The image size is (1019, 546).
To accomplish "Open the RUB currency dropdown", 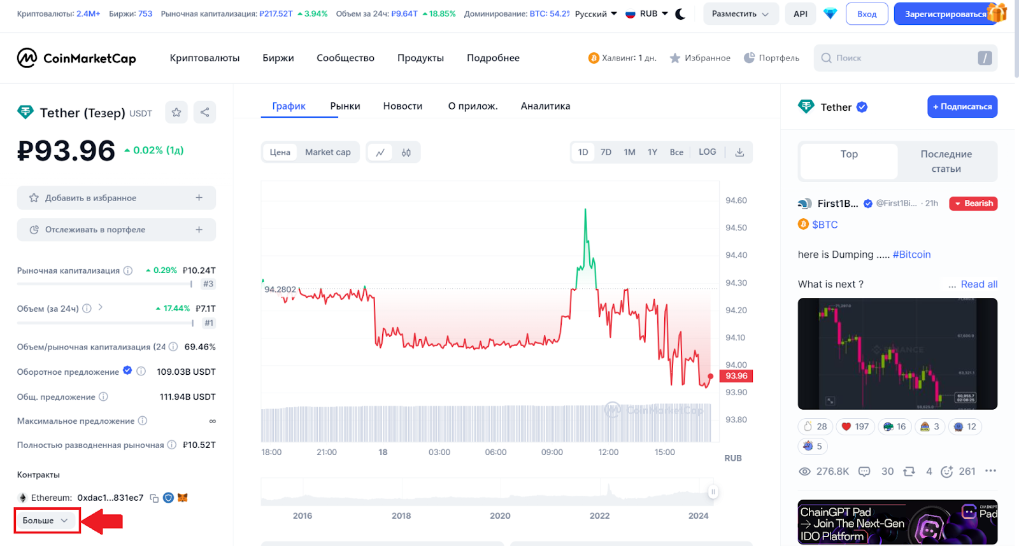I will click(647, 14).
